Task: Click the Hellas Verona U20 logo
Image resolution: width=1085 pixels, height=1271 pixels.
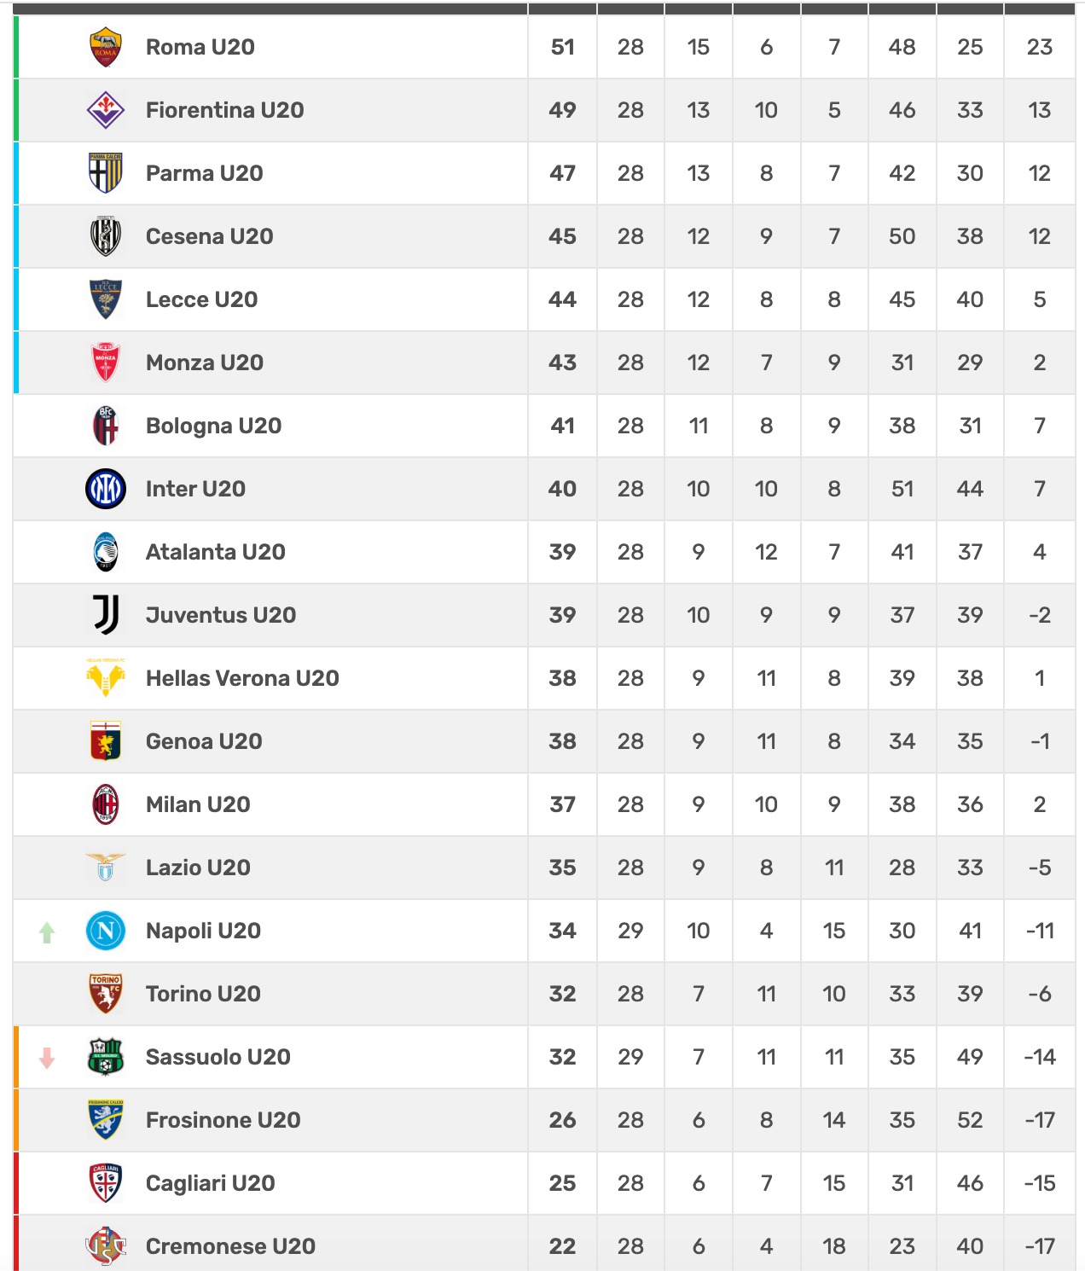Action: click(106, 678)
